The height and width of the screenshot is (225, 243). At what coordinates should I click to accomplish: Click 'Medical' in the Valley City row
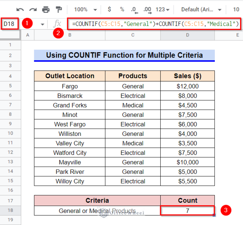(133, 143)
